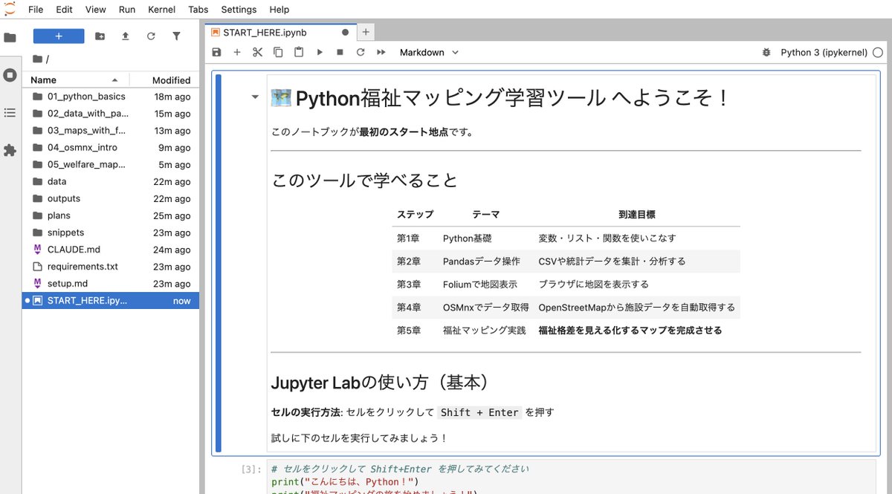Select the 01_python_basics folder
The image size is (892, 494).
pos(111,97)
